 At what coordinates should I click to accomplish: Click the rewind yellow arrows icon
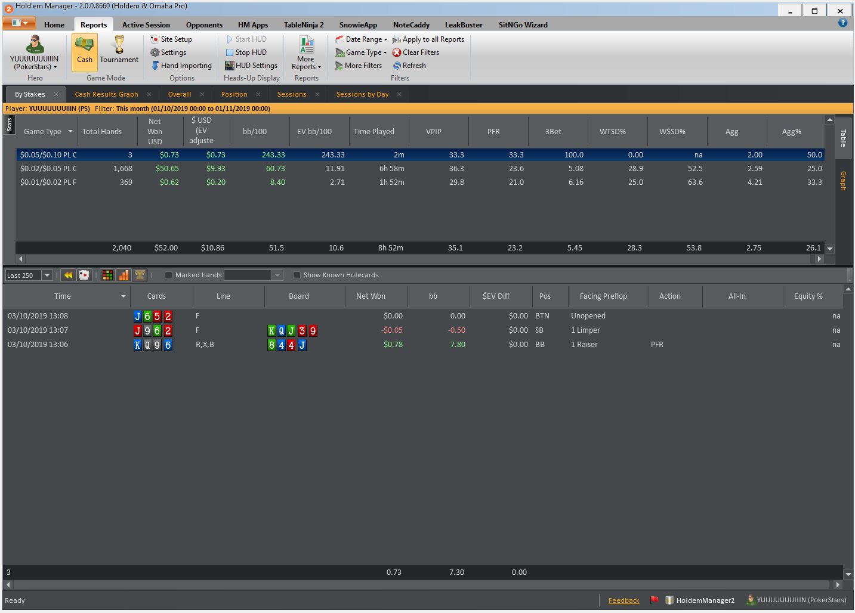[x=68, y=275]
